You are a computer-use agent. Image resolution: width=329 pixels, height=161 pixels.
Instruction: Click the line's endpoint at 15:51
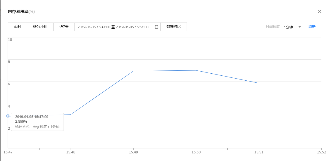point(258,83)
